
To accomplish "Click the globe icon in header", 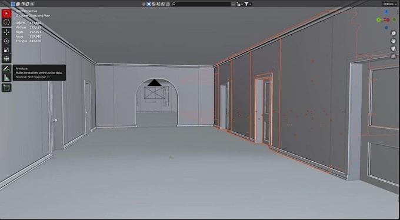I will pyautogui.click(x=154, y=4).
